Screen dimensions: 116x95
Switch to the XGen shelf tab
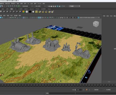[x=49, y=9]
